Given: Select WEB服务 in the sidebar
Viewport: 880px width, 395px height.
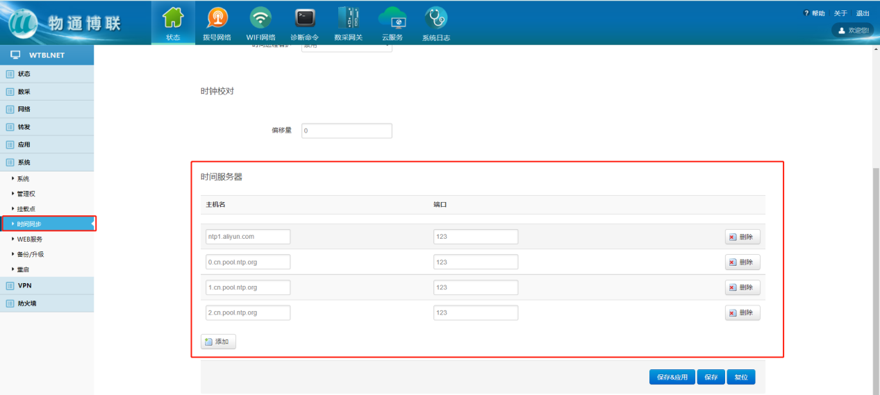Looking at the screenshot, I should [30, 239].
